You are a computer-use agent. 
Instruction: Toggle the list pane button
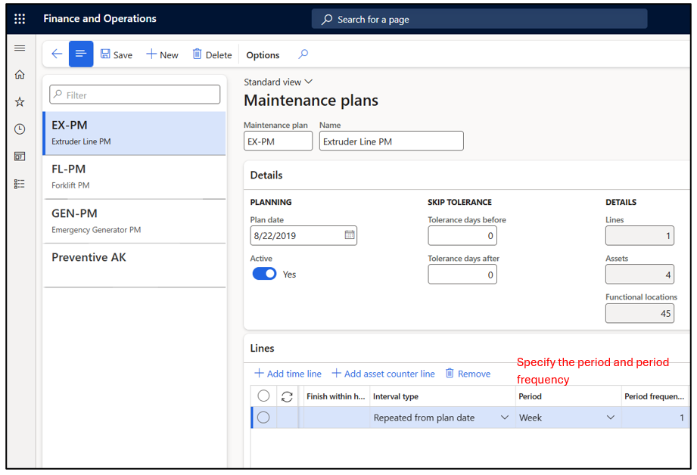[81, 54]
